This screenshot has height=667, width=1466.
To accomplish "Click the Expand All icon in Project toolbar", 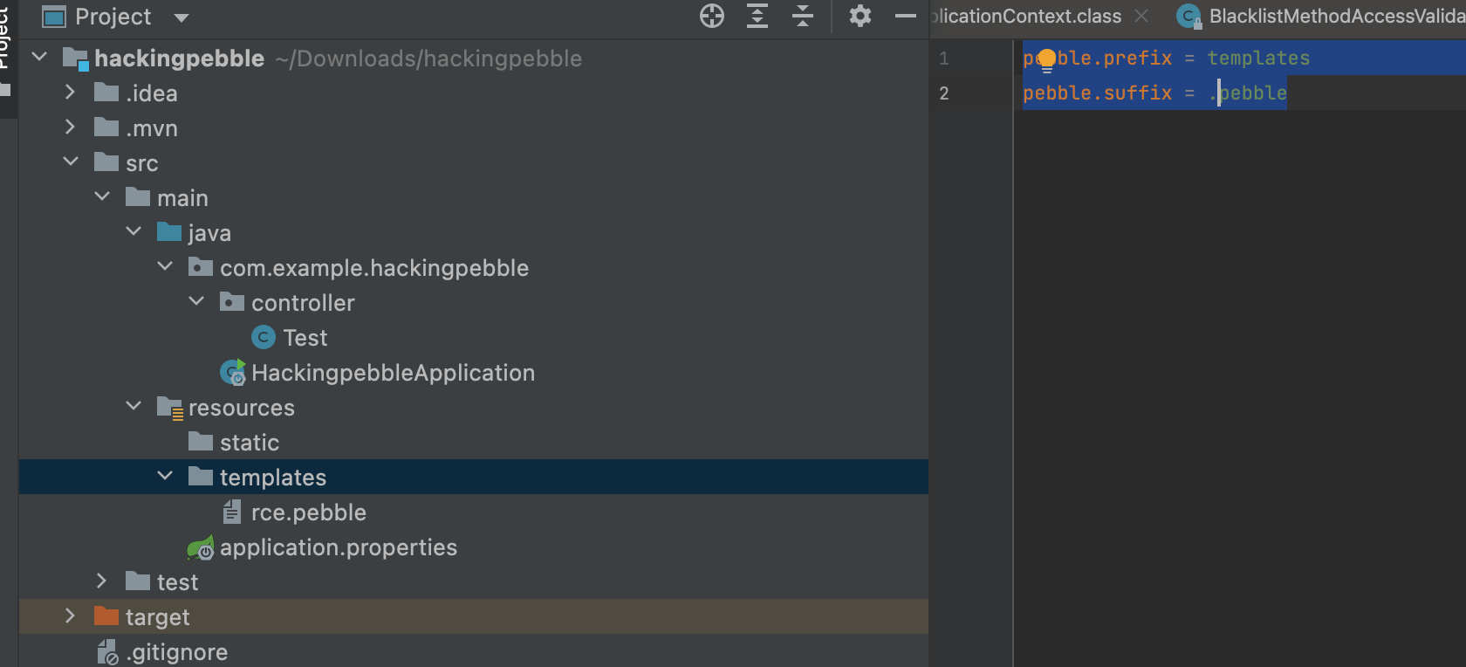I will tap(757, 16).
